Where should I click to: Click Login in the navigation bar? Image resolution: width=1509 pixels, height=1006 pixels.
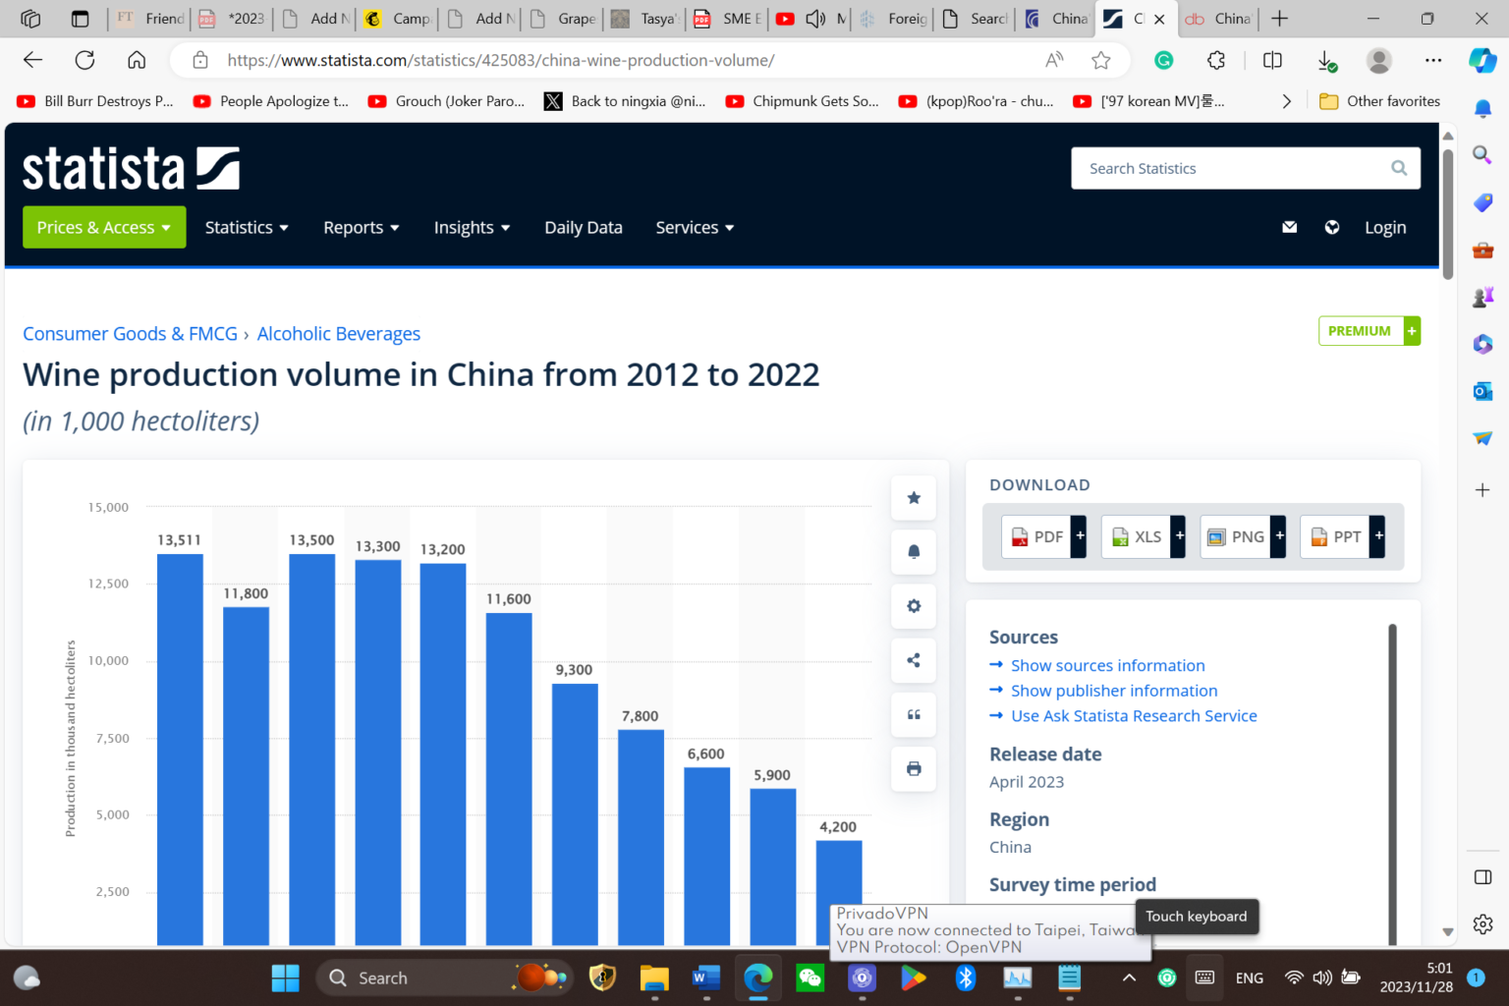click(x=1385, y=227)
